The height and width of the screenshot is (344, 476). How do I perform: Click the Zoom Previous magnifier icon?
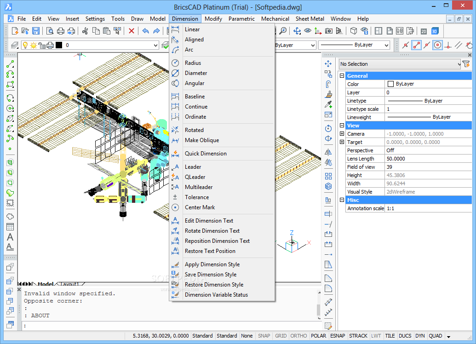coord(283,31)
